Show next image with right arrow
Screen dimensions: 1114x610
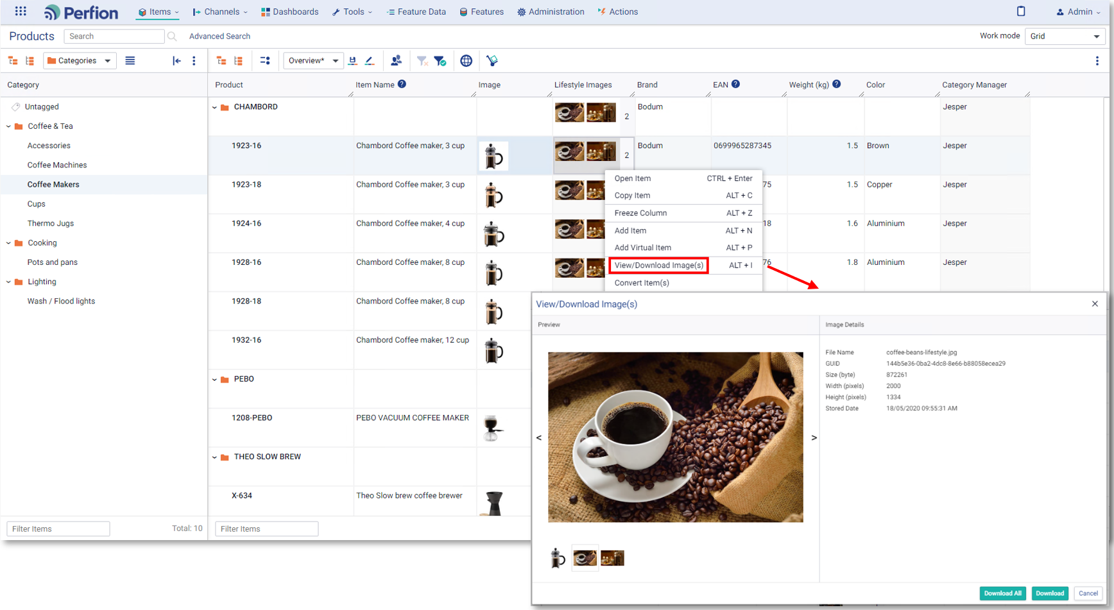(x=814, y=438)
